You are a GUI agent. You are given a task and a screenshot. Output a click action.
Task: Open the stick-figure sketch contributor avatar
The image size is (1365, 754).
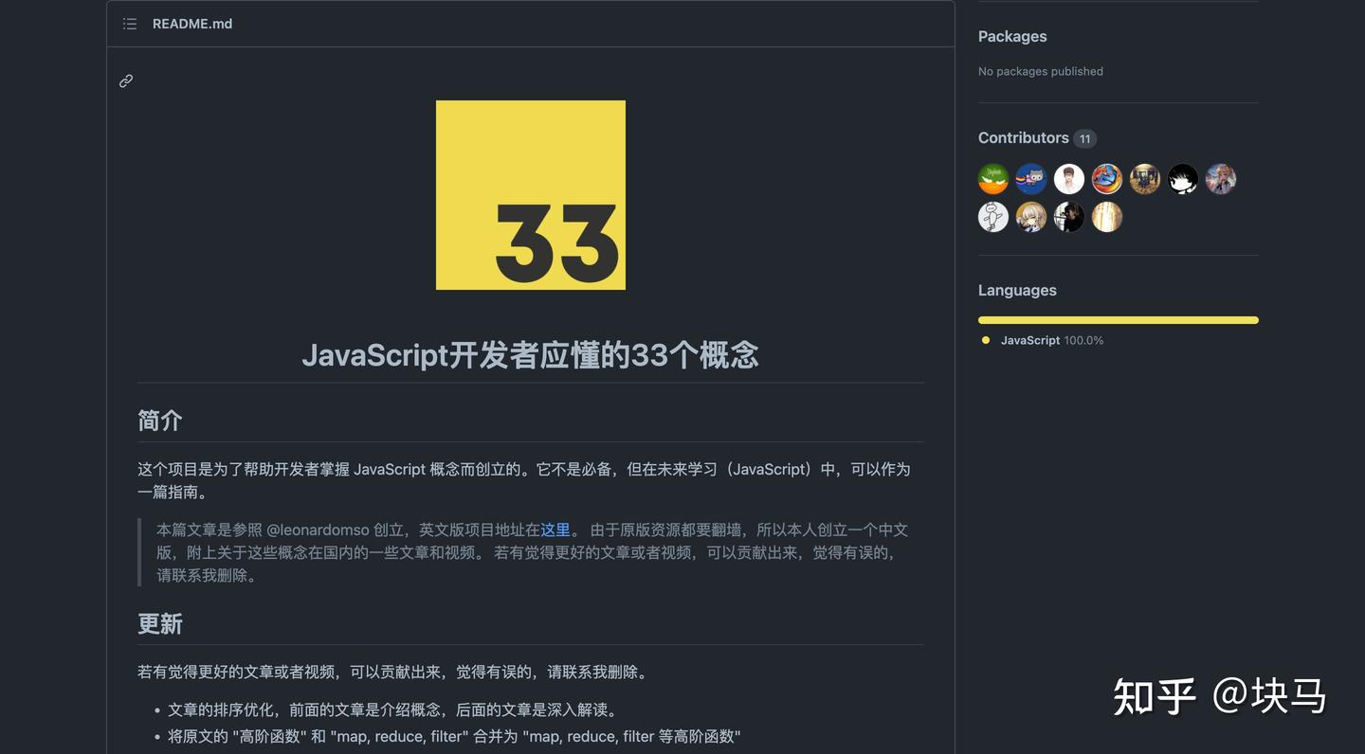pyautogui.click(x=992, y=216)
